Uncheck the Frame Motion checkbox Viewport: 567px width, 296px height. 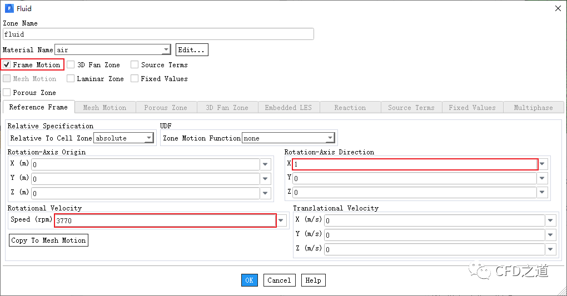point(7,65)
